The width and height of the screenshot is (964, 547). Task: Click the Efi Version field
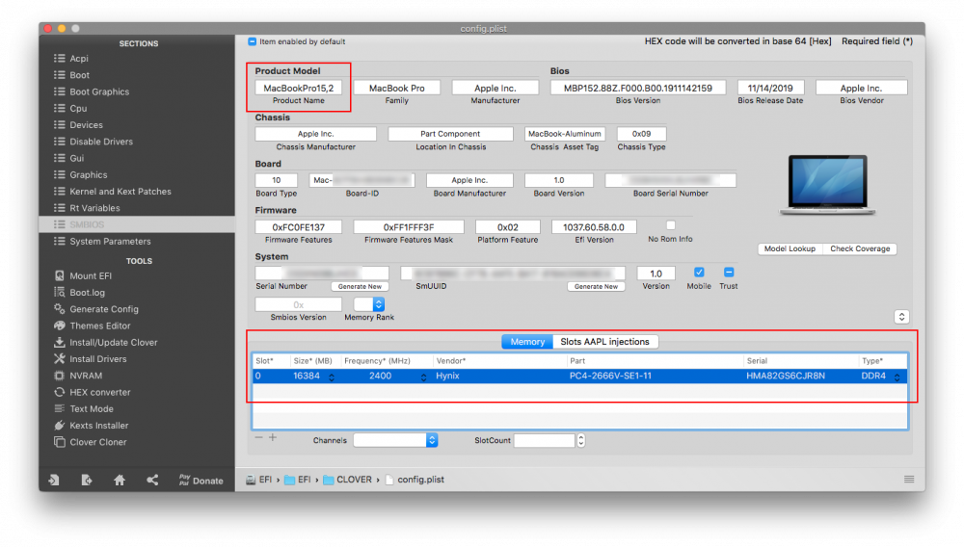click(x=594, y=227)
